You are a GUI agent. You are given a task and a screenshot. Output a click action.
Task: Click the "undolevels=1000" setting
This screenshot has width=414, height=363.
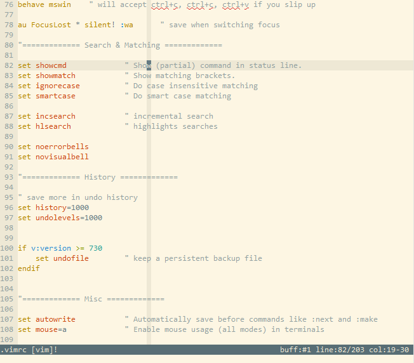(69, 218)
